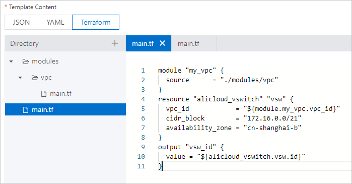Screen dimensions: 352x184
Task: Open the inactive main.tf editor tab
Action: pyautogui.click(x=188, y=43)
